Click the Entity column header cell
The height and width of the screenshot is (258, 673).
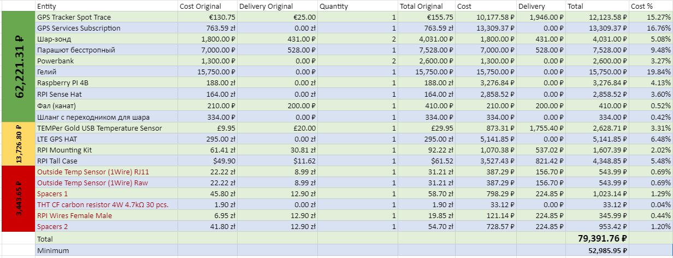(107, 6)
